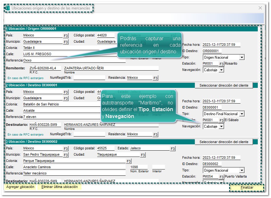Click F3 beside Estación PM081 El Sábalo

pos(222,120)
